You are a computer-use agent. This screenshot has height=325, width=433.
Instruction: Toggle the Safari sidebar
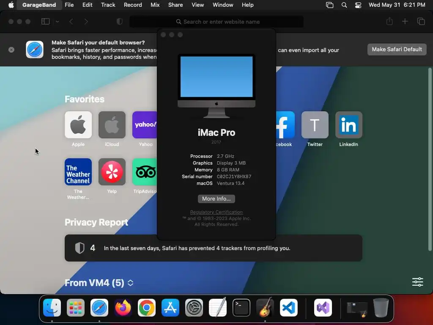click(x=45, y=21)
